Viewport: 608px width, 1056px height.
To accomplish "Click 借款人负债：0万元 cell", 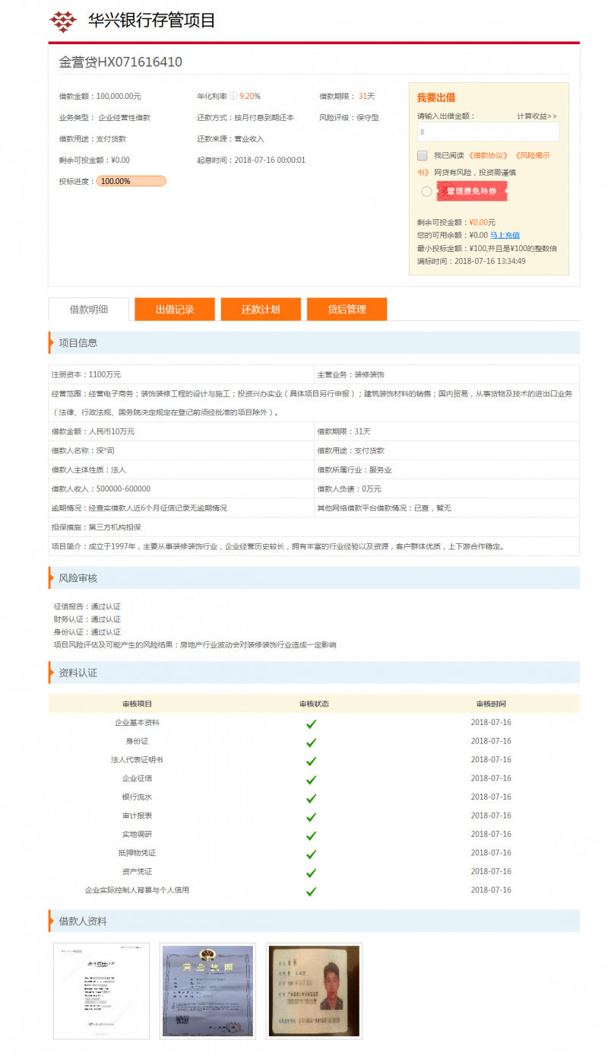I will (x=447, y=488).
